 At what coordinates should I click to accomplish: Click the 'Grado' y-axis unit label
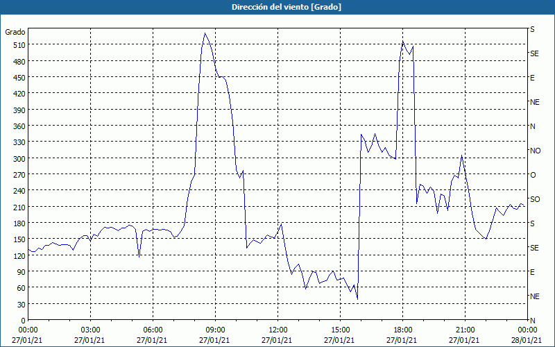coord(15,32)
